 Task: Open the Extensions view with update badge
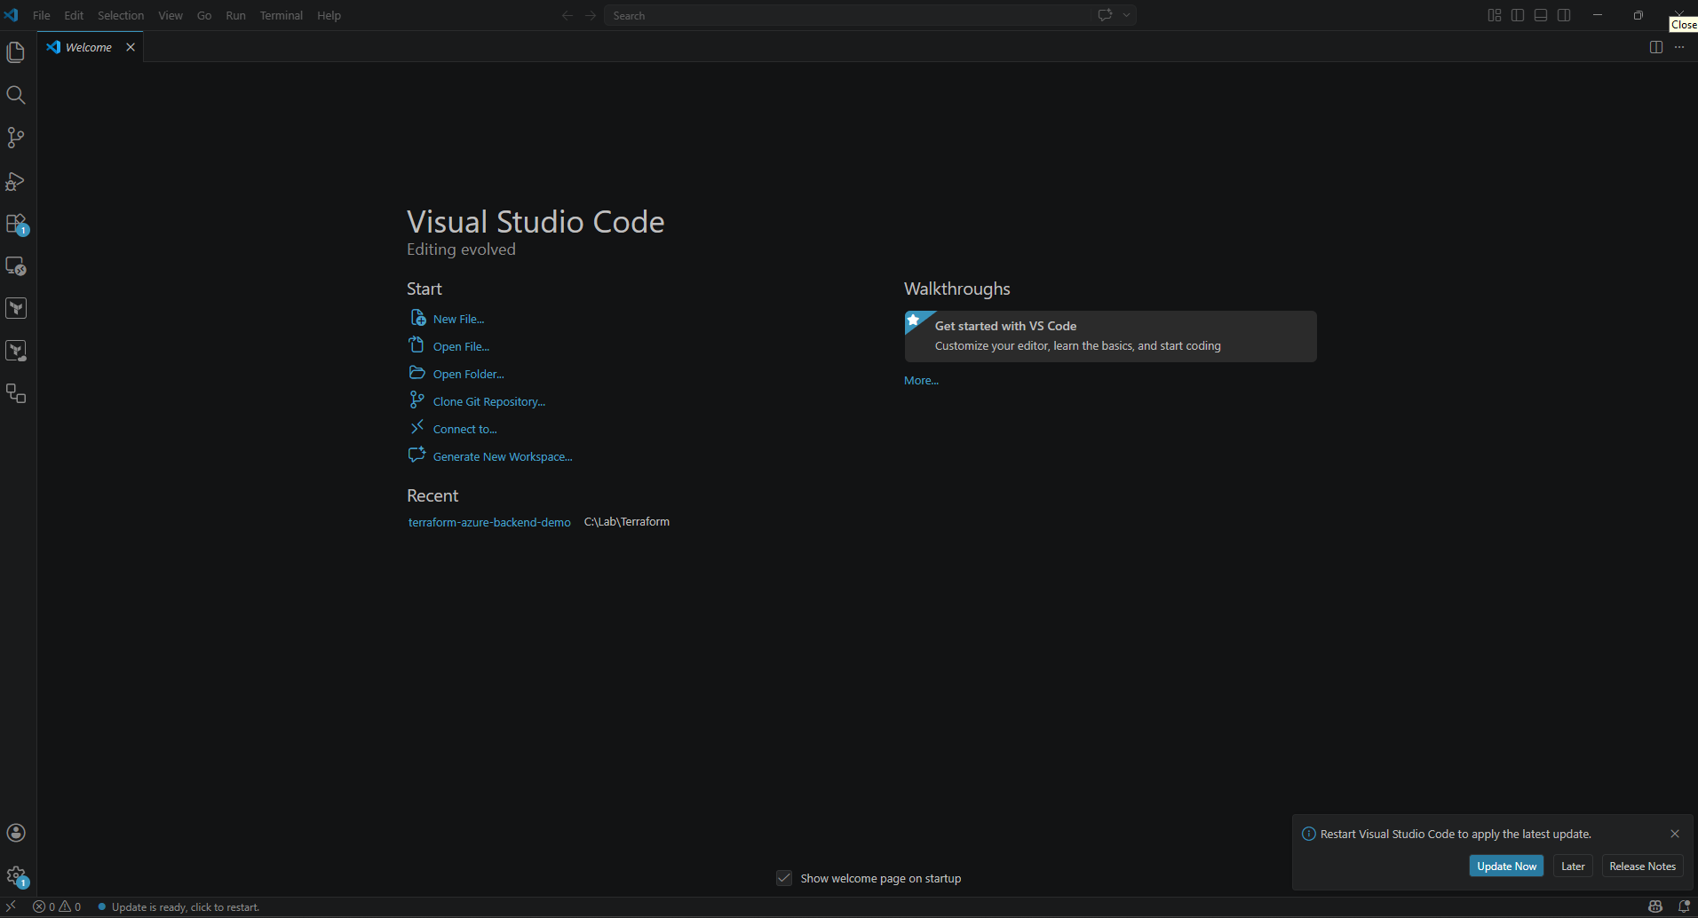(x=16, y=224)
